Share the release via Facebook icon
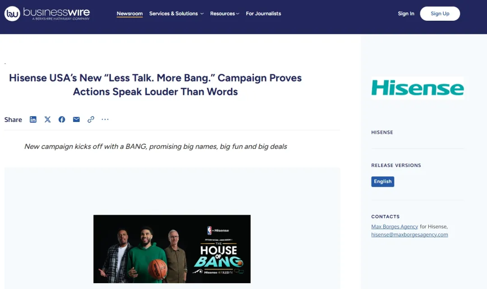Viewport: 487px width, 289px height. point(62,119)
